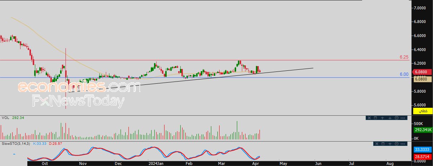433x166 pixels.
Task: Click the May date axis label
Action: point(283,163)
